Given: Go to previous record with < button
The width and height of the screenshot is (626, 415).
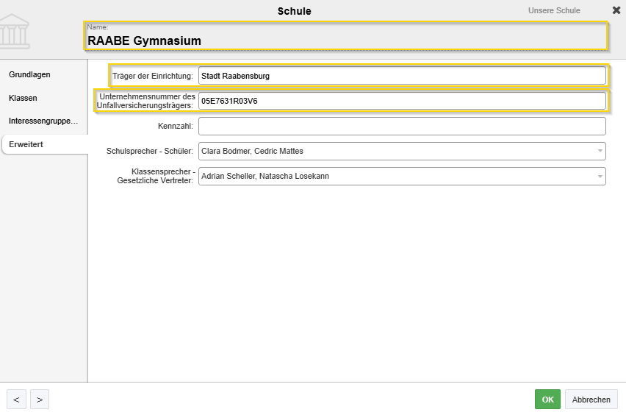Looking at the screenshot, I should pos(16,400).
